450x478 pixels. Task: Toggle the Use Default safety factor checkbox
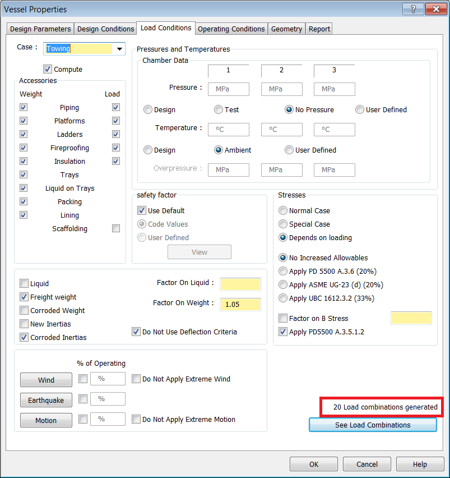tap(142, 210)
